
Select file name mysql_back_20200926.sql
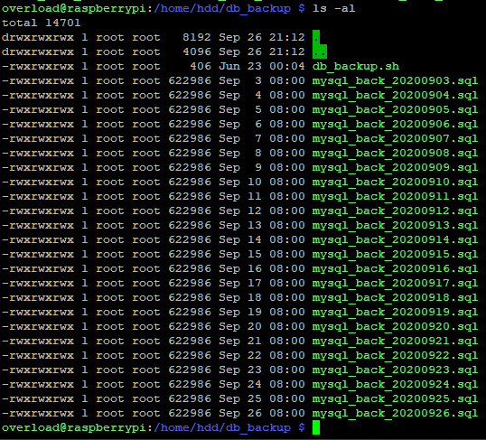pyautogui.click(x=395, y=414)
